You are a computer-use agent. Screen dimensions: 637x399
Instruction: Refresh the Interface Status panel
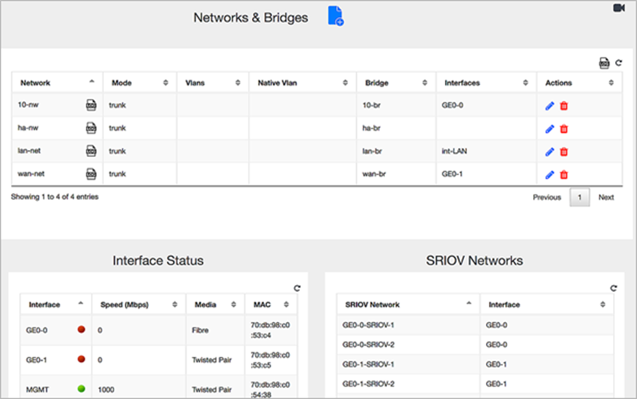[296, 288]
